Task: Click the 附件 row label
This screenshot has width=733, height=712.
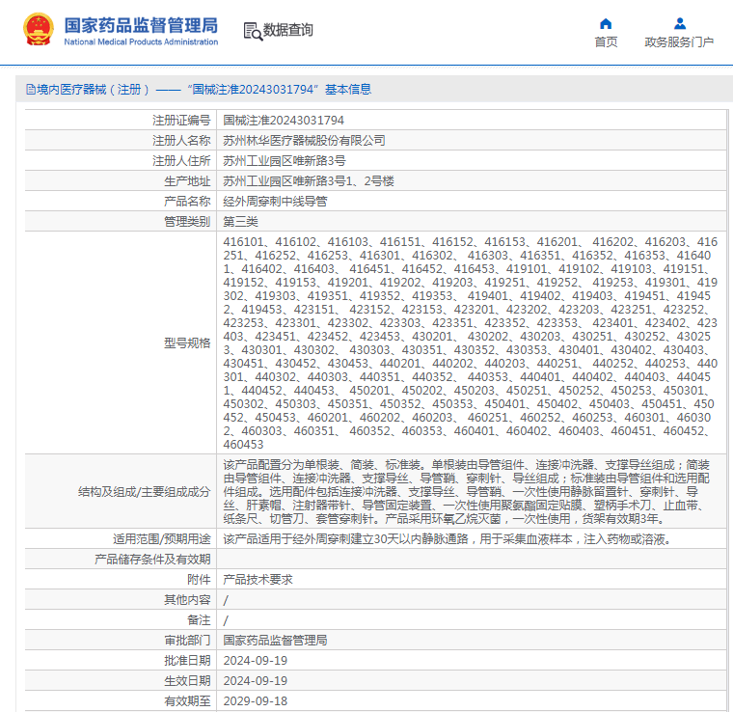Action: tap(199, 580)
